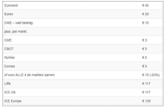Viewport: 165px width, 108px height.
Task: Click the Comex row label
Action: pyautogui.click(x=10, y=66)
